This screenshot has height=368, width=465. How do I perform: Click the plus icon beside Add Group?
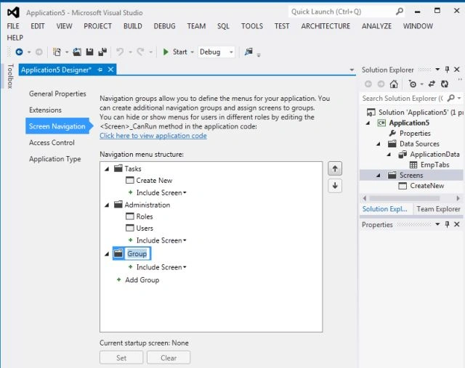(x=118, y=279)
